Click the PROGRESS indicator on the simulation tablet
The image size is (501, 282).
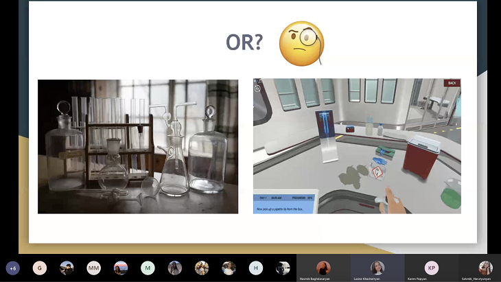(x=302, y=198)
